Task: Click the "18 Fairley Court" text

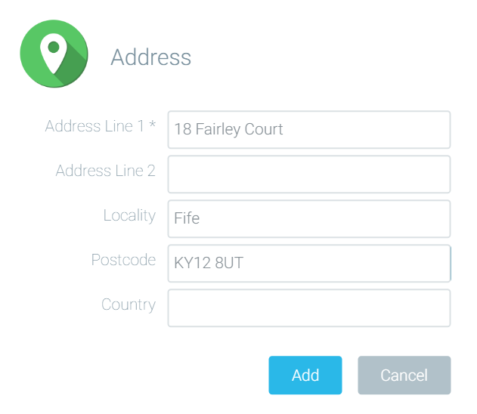Action: click(x=228, y=129)
